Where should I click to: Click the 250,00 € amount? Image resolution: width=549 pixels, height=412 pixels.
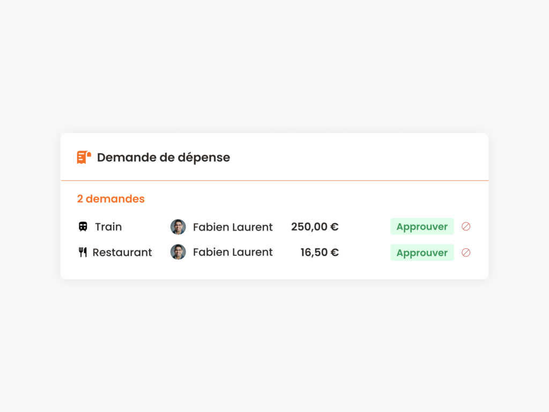point(315,226)
